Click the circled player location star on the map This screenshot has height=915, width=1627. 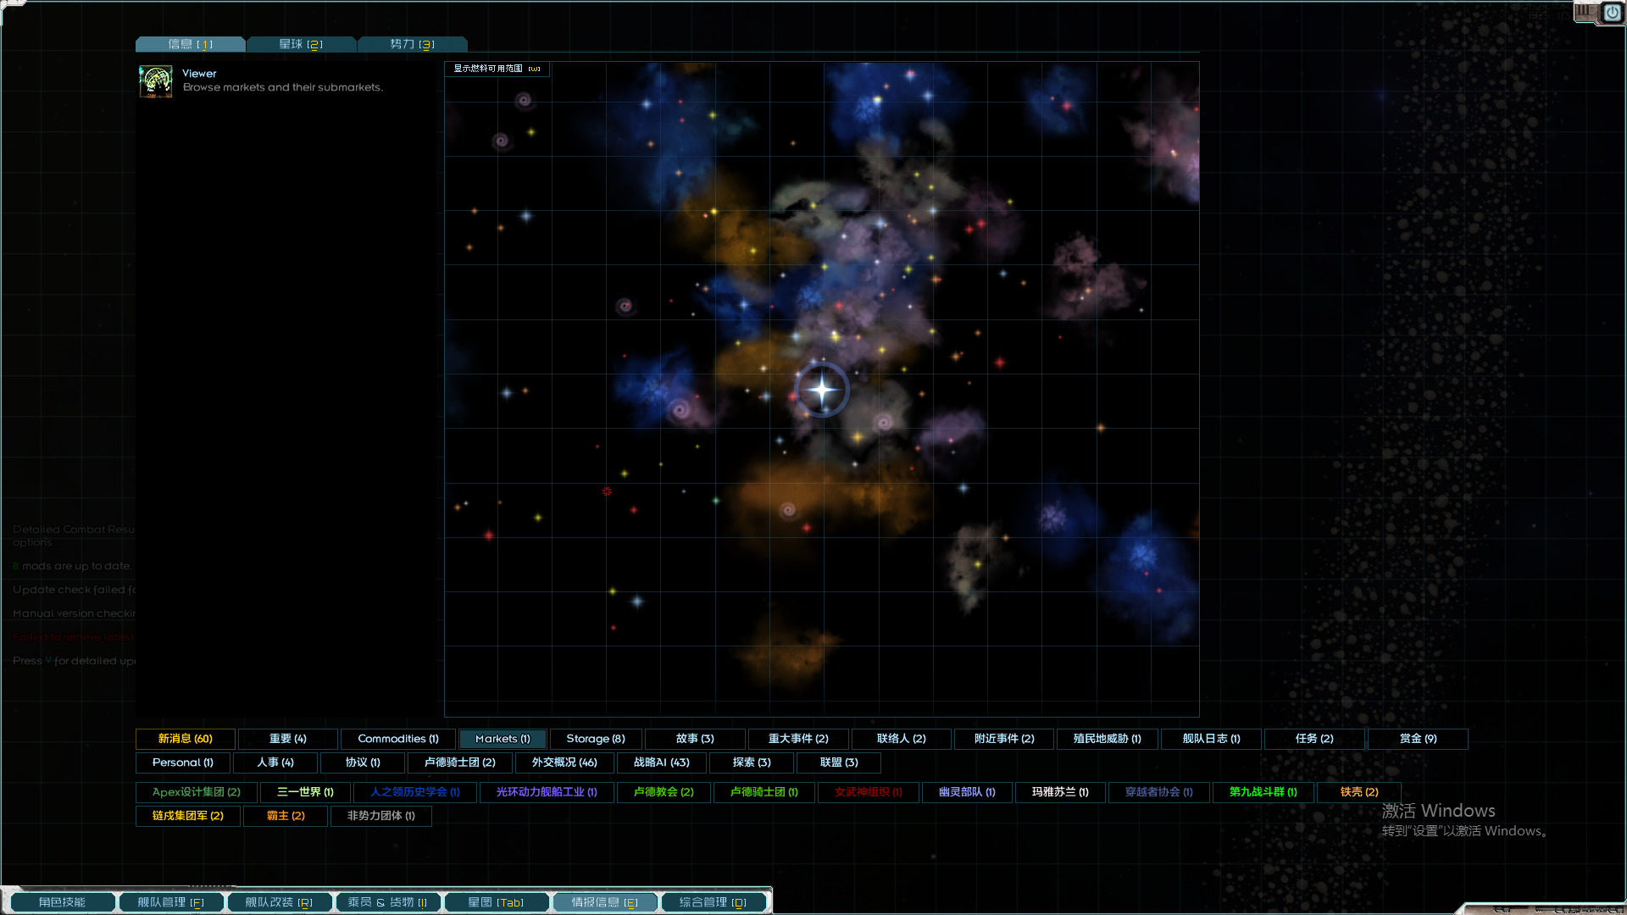[x=821, y=390]
